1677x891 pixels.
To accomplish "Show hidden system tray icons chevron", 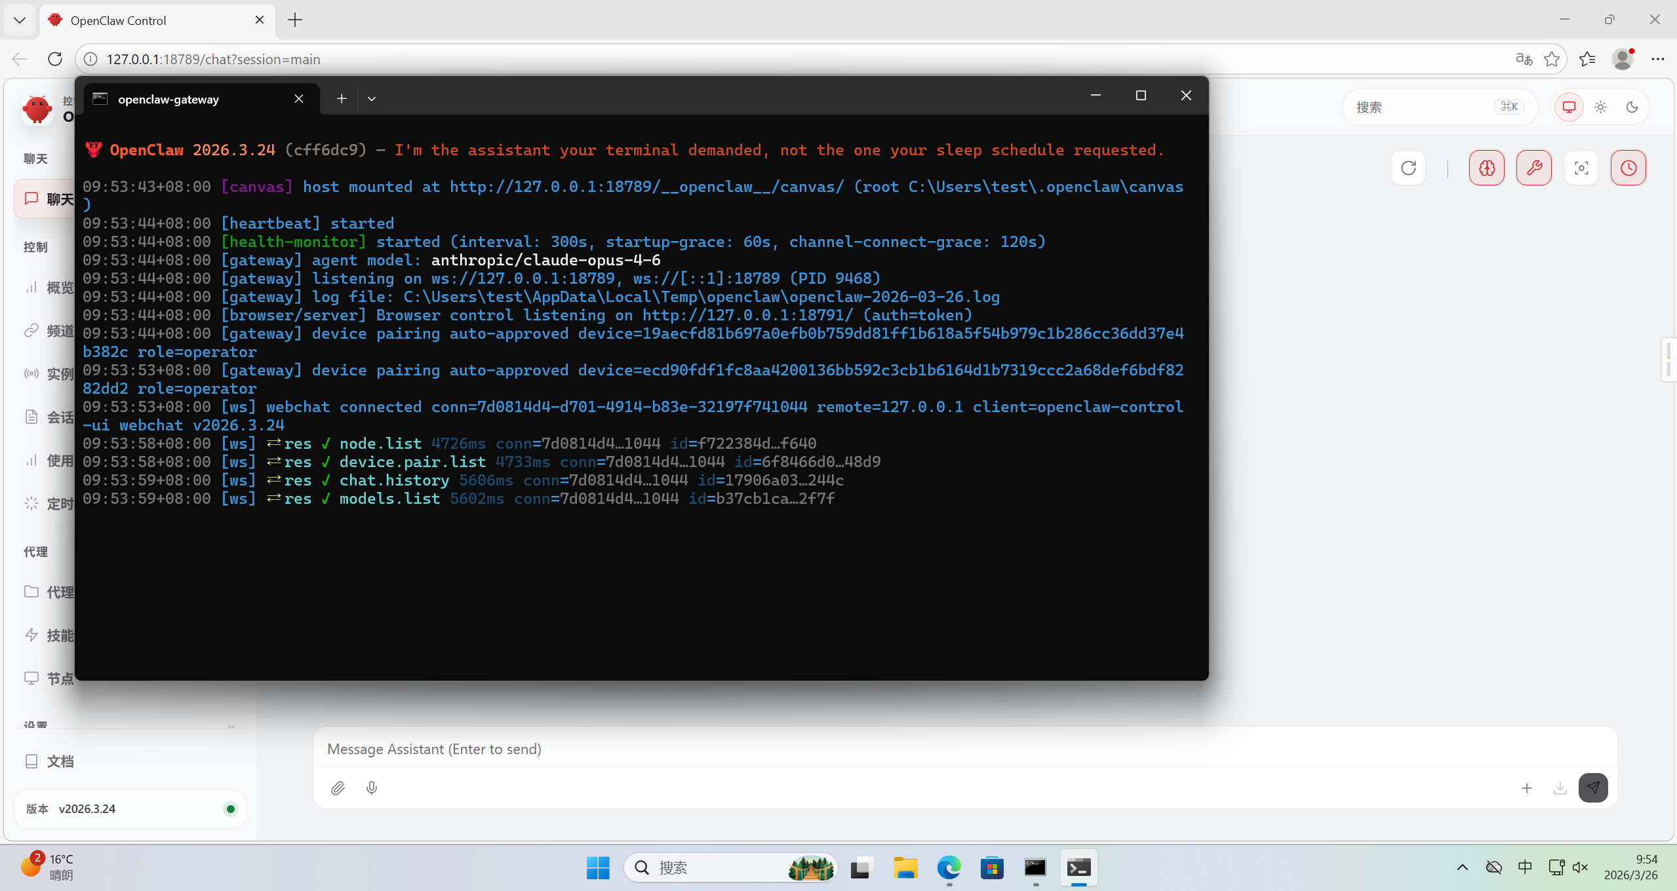I will pyautogui.click(x=1462, y=867).
